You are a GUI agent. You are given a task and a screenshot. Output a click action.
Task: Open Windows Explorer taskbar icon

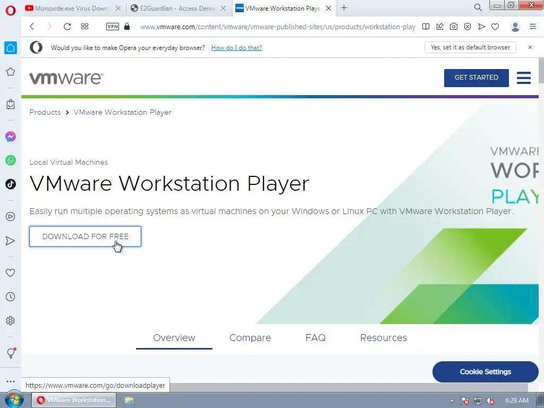point(129,400)
